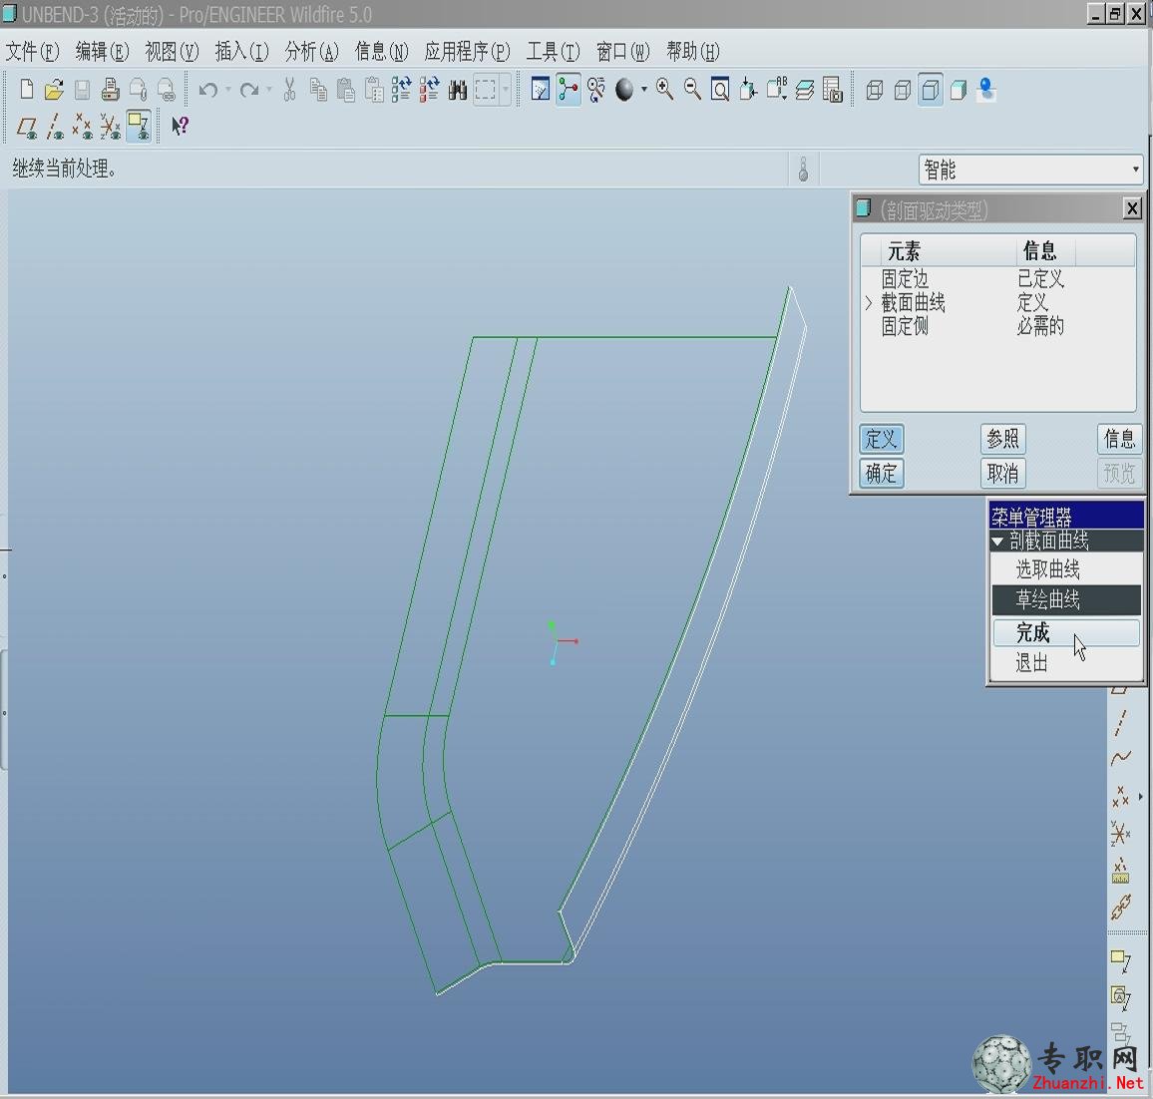
Task: Open the redo history dropdown arrow
Action: (269, 90)
